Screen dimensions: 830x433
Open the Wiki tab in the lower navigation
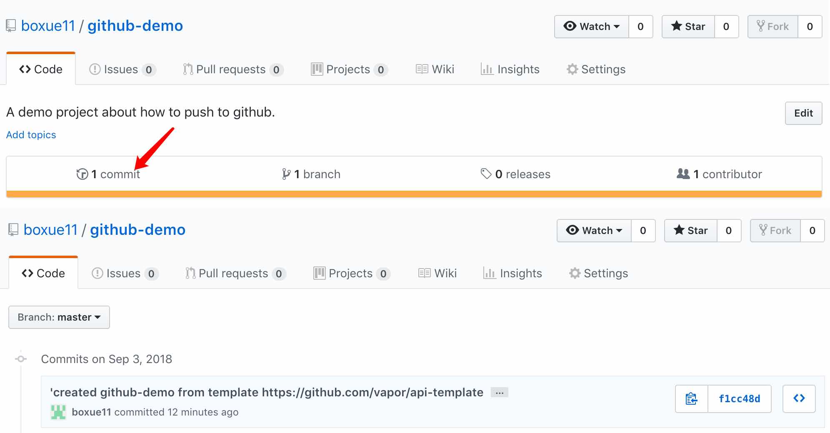point(437,273)
